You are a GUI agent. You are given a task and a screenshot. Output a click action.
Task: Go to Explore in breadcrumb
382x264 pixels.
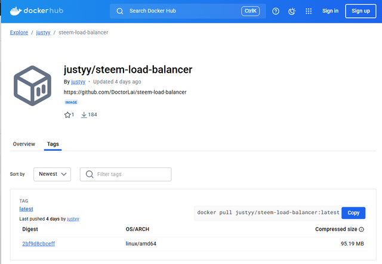point(19,32)
